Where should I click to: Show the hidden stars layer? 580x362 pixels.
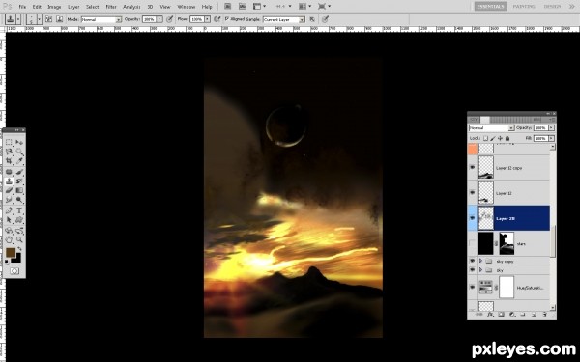472,243
